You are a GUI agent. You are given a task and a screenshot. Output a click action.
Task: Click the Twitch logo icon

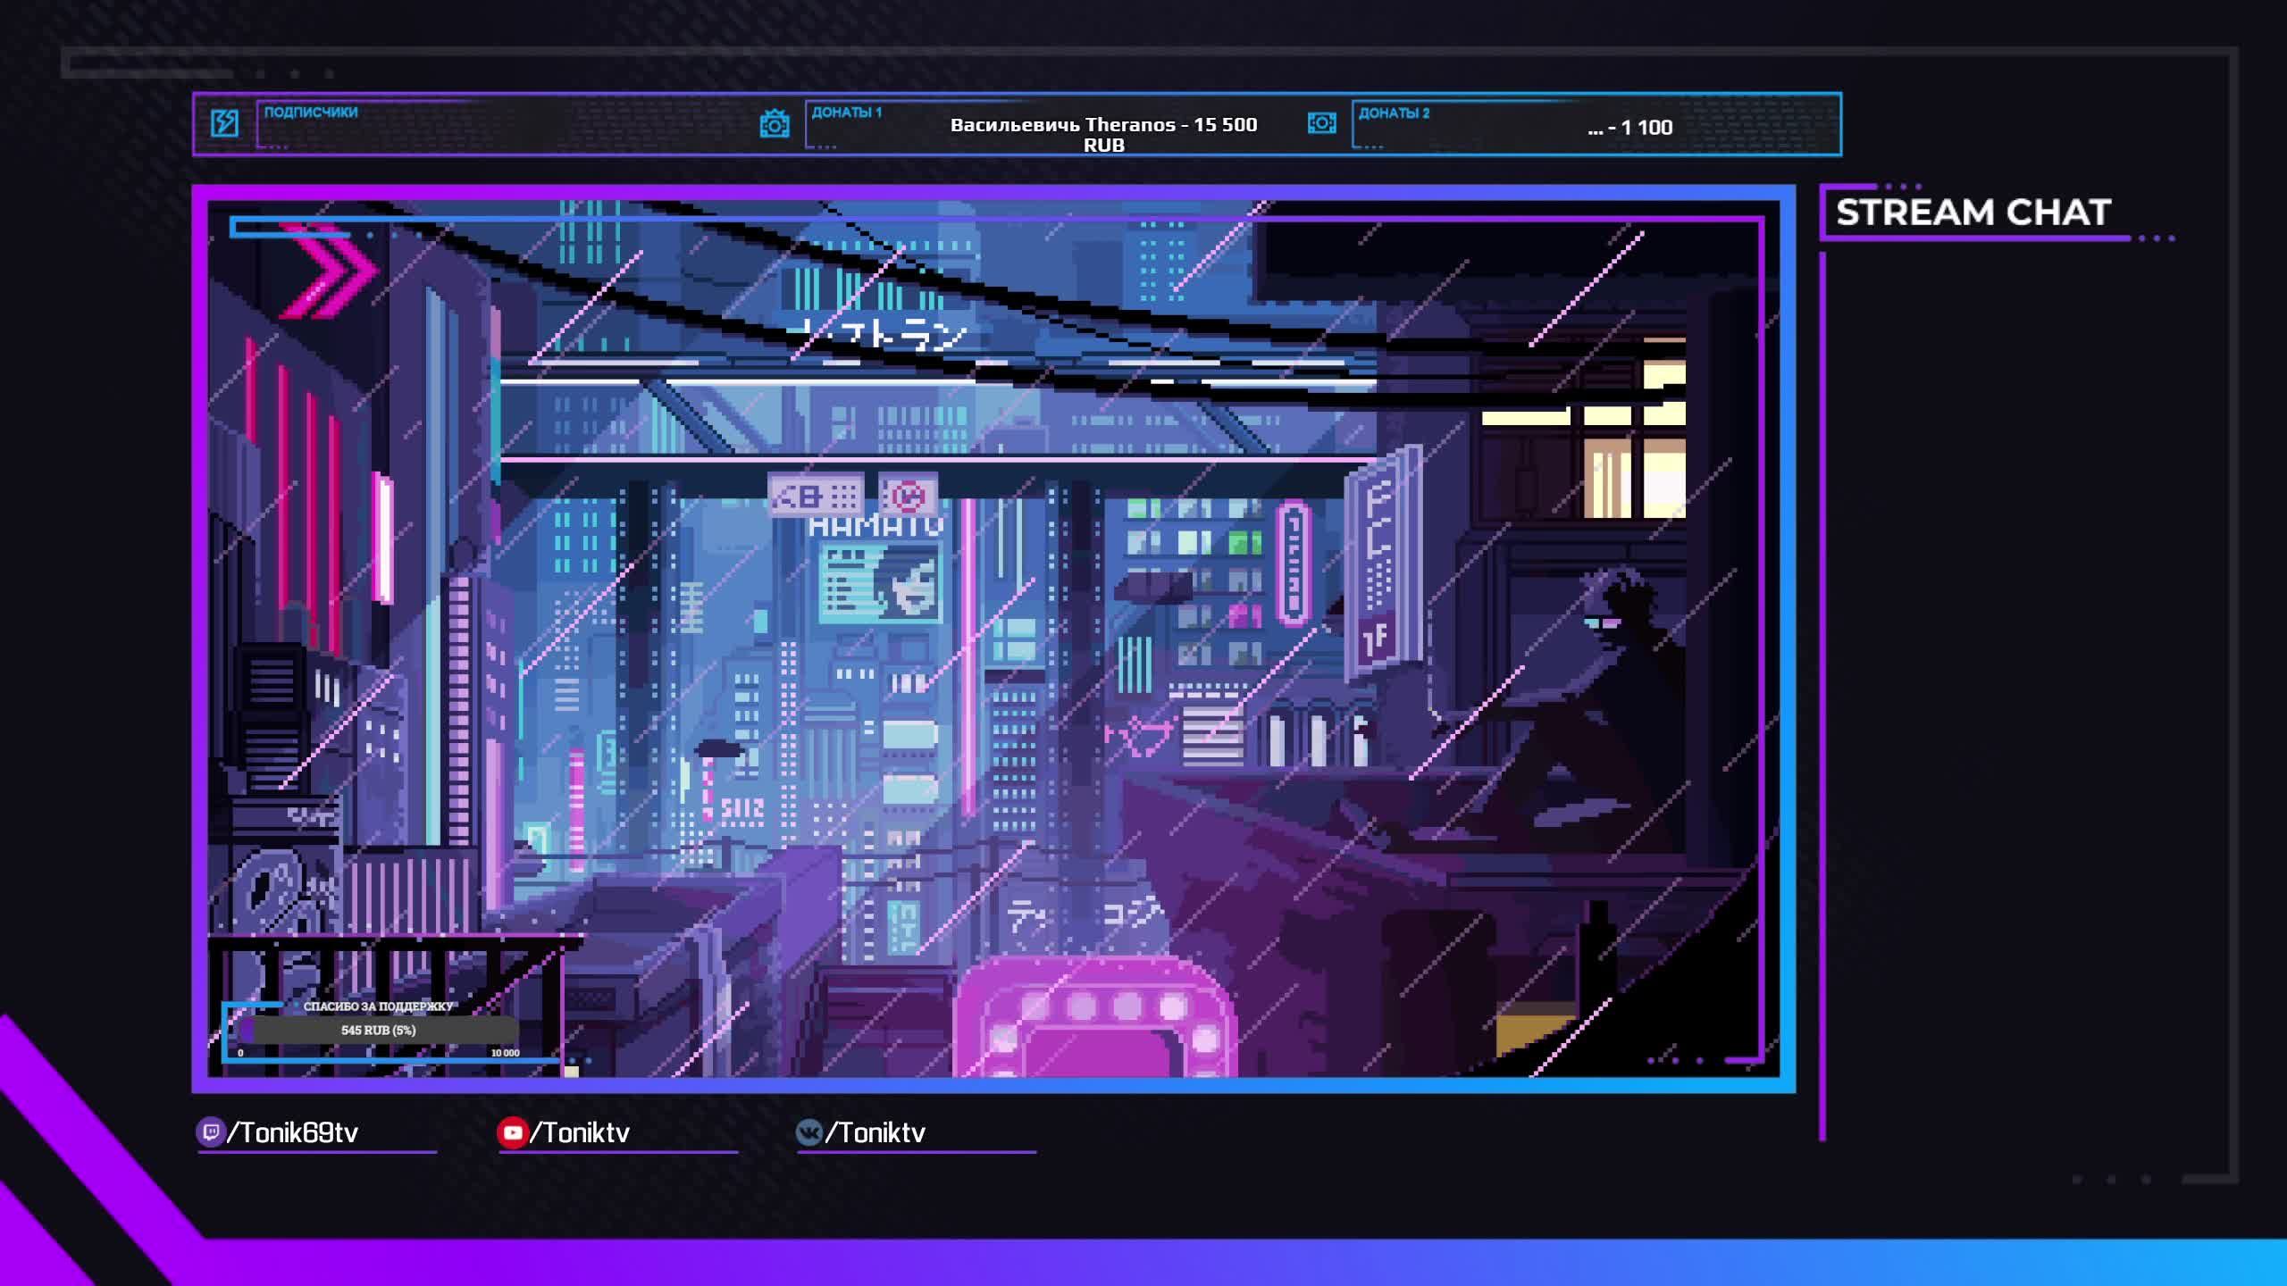click(x=210, y=1132)
